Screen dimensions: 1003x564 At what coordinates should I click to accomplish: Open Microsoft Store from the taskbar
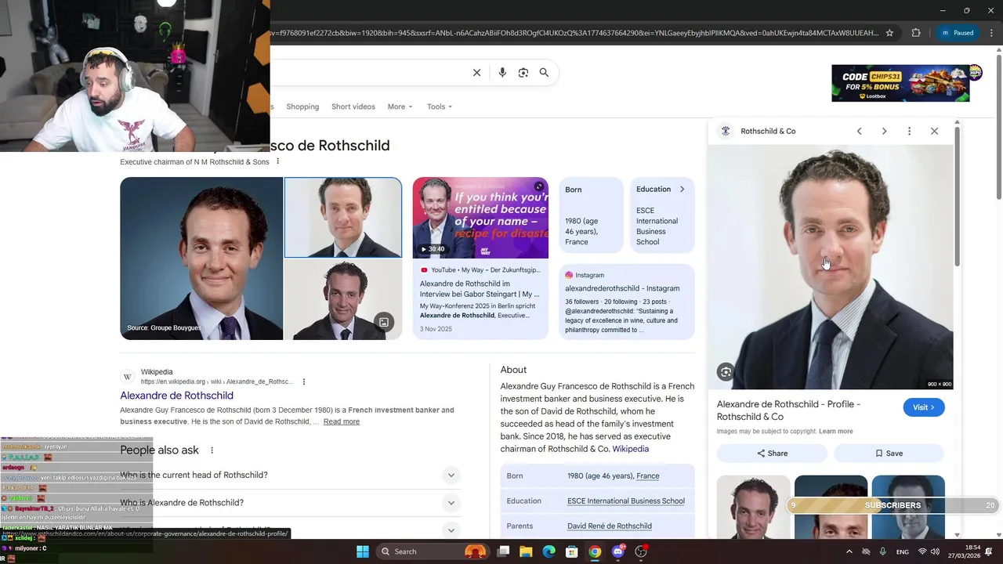pyautogui.click(x=572, y=551)
